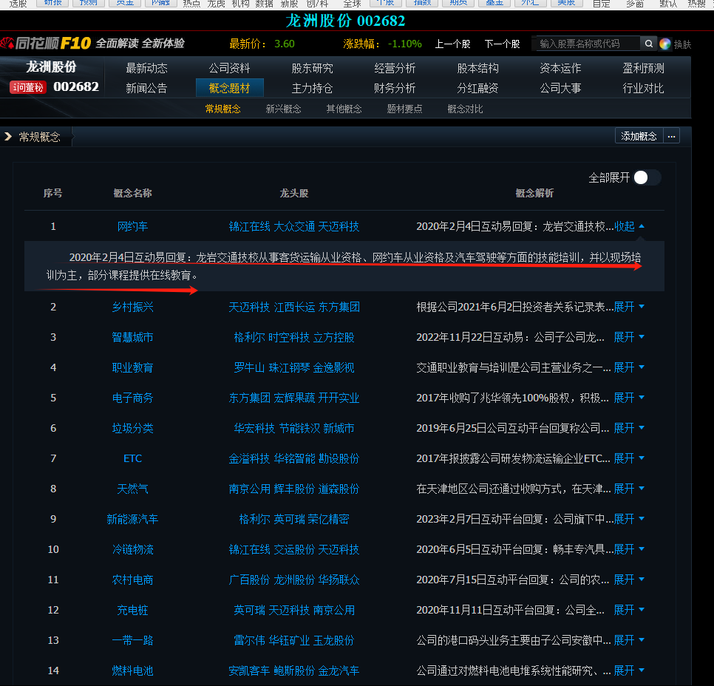Viewport: 714px width, 686px height.
Task: Switch to 公司大事 tab
Action: [560, 88]
